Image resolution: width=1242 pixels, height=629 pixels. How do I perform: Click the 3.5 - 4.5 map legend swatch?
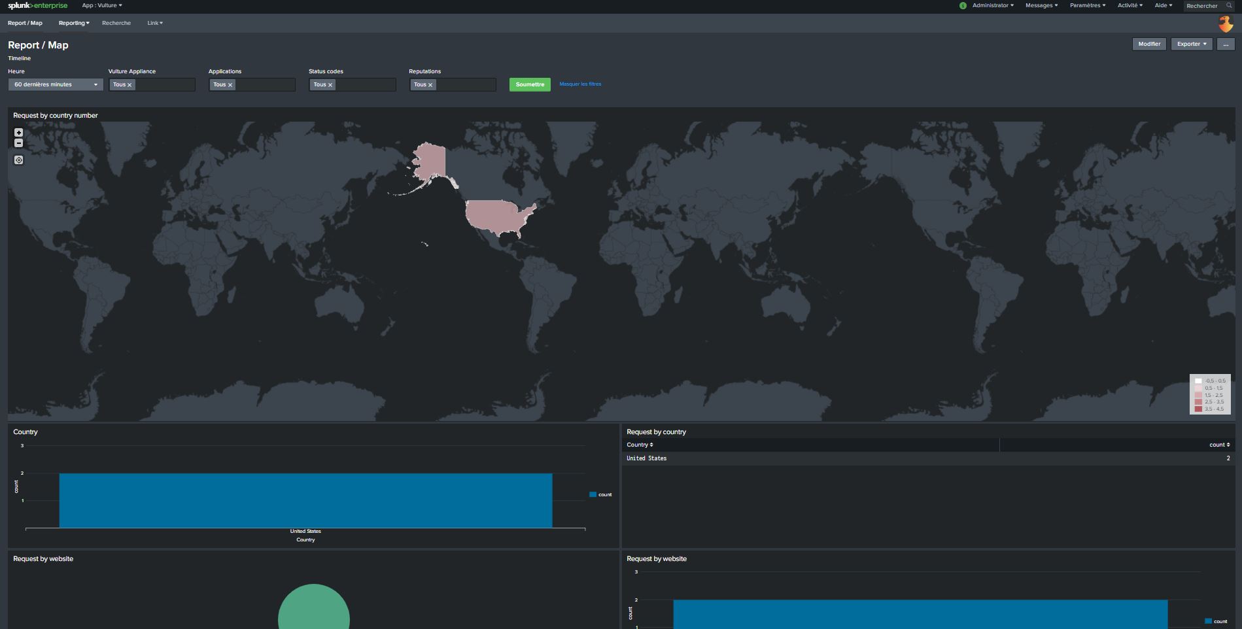pyautogui.click(x=1198, y=409)
